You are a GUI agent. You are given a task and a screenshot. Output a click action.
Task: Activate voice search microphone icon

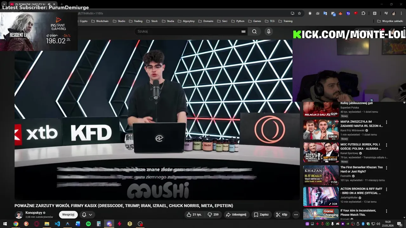pos(269,31)
